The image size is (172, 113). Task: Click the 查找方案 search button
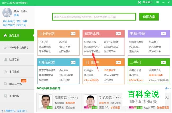(149, 17)
